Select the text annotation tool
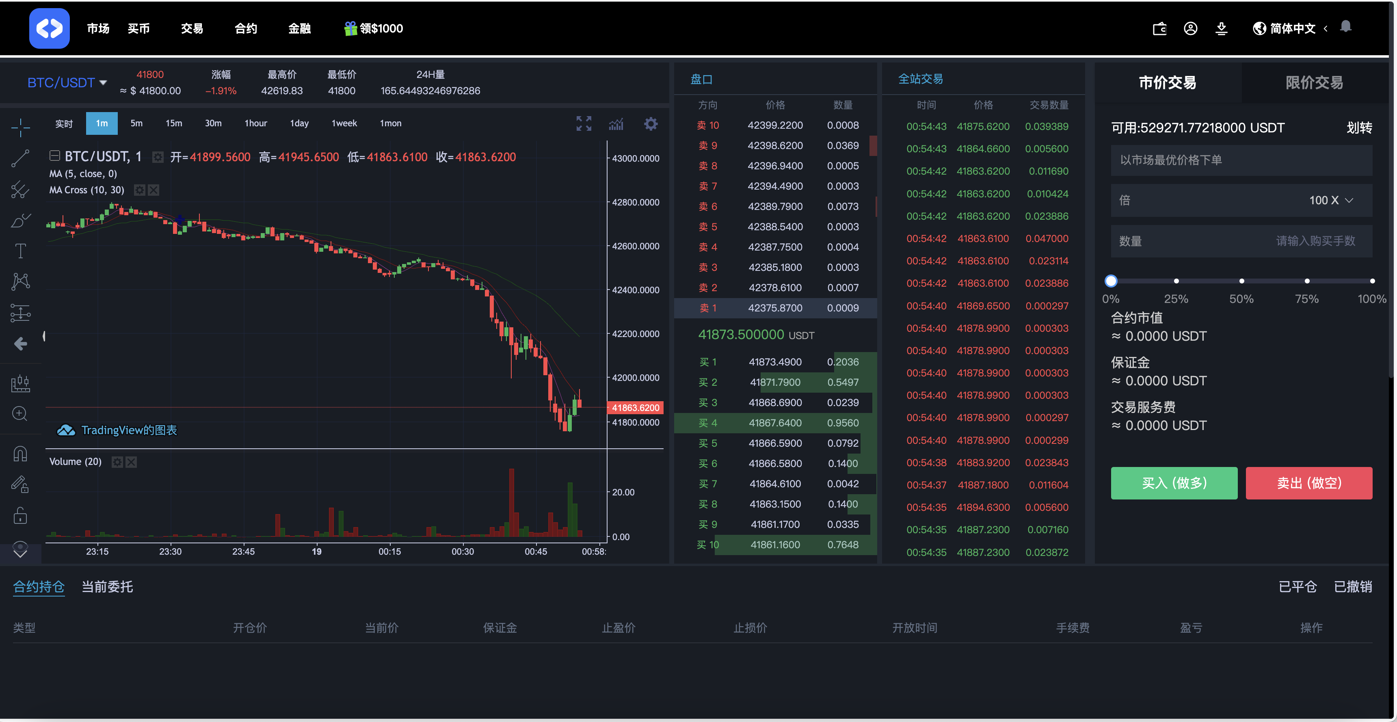Image resolution: width=1397 pixels, height=722 pixels. coord(20,251)
